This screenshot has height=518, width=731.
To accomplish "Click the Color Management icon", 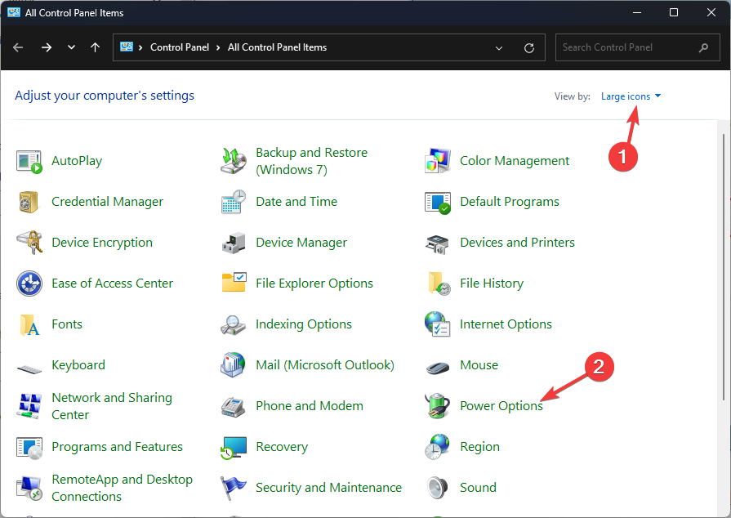I will [437, 161].
